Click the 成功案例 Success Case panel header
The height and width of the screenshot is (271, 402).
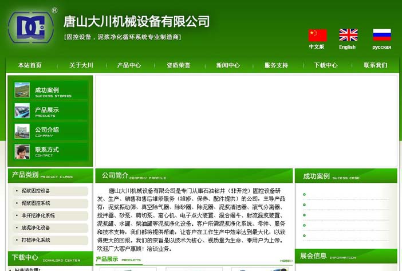(x=346, y=176)
